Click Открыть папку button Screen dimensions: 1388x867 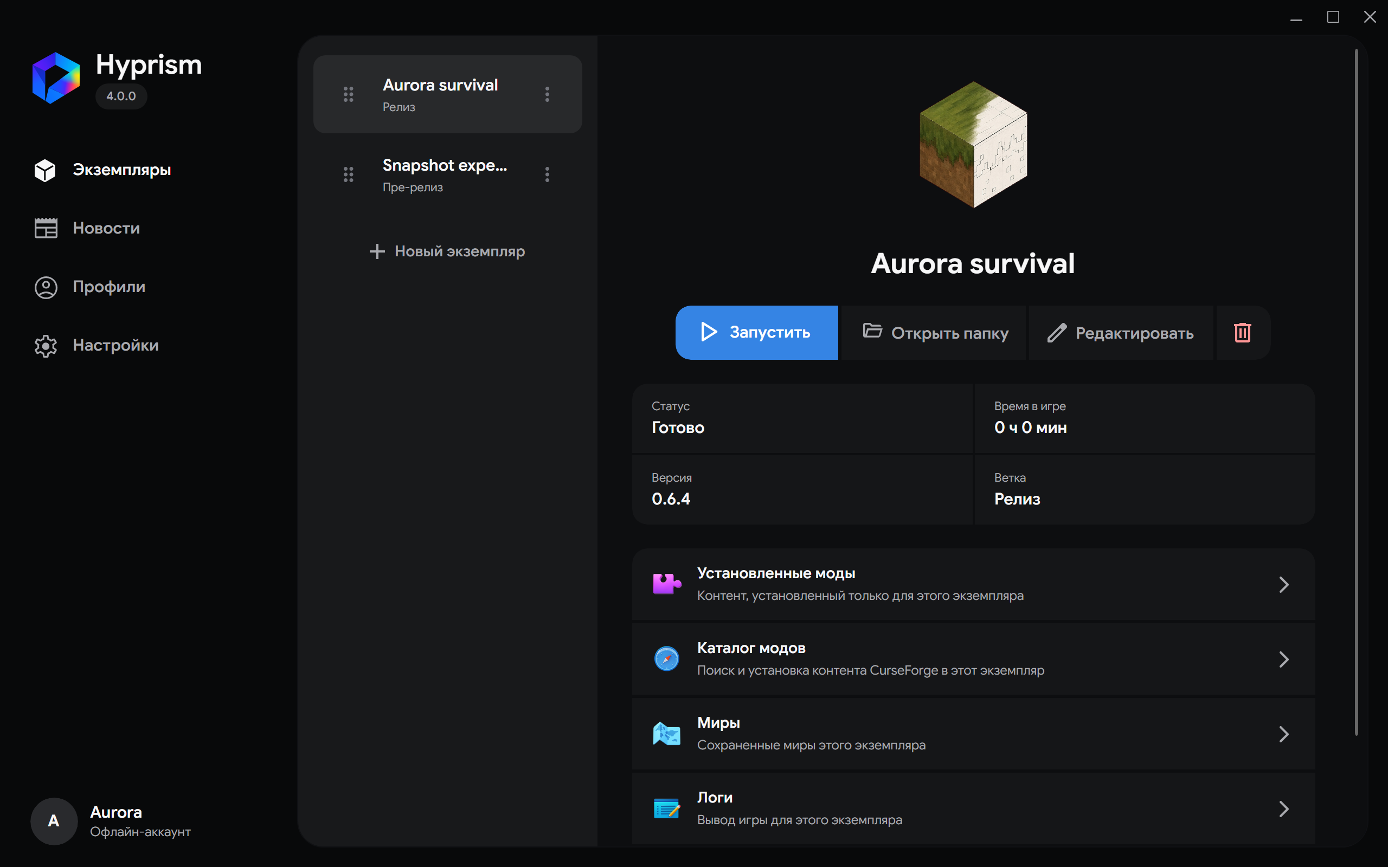(x=935, y=333)
